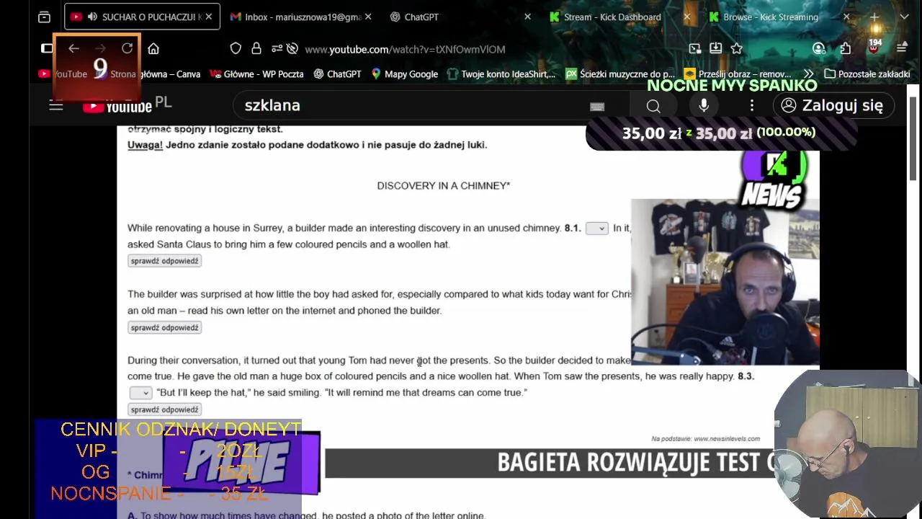Go forward one page in browser
This screenshot has width=922, height=519.
(x=100, y=48)
